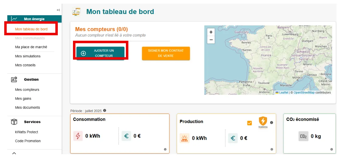348x159 pixels.
Task: Expand the Mon énergie sidebar section
Action: tap(34, 19)
